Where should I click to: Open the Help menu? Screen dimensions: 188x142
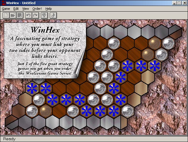(48, 9)
